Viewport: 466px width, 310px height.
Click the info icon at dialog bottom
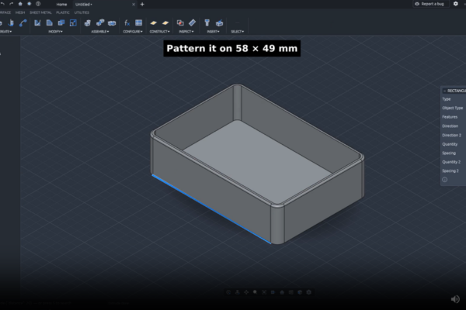pos(444,180)
